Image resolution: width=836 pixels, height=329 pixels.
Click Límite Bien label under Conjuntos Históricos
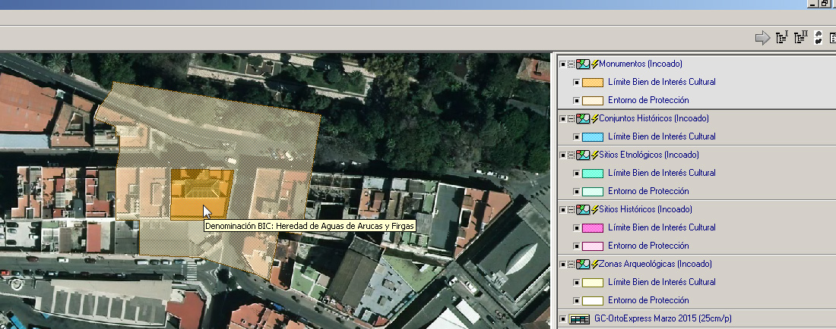662,136
